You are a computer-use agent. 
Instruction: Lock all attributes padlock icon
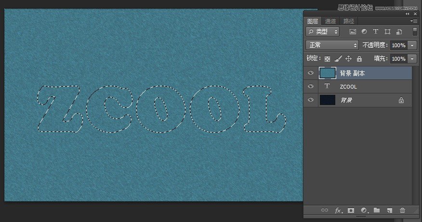(359, 59)
